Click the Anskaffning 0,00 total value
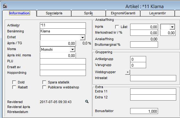This screenshot has width=180, height=118. coord(154,39)
